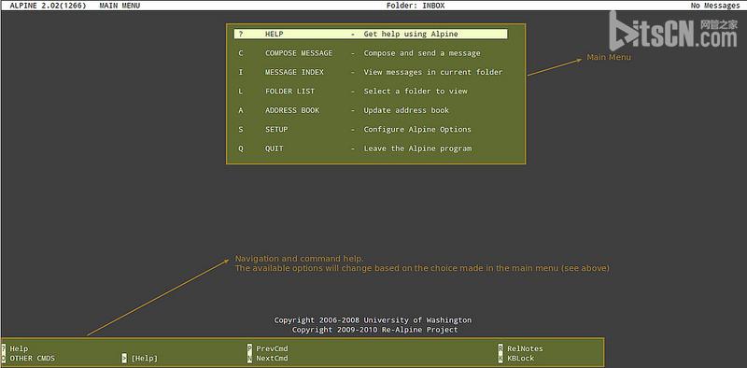Screen dimensions: 747x368
Task: Click 'Update address book' description
Action: (x=406, y=110)
